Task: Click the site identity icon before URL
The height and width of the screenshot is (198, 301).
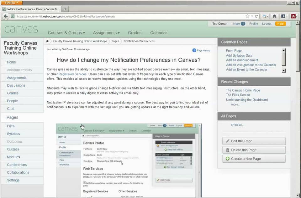Action: (x=13, y=16)
